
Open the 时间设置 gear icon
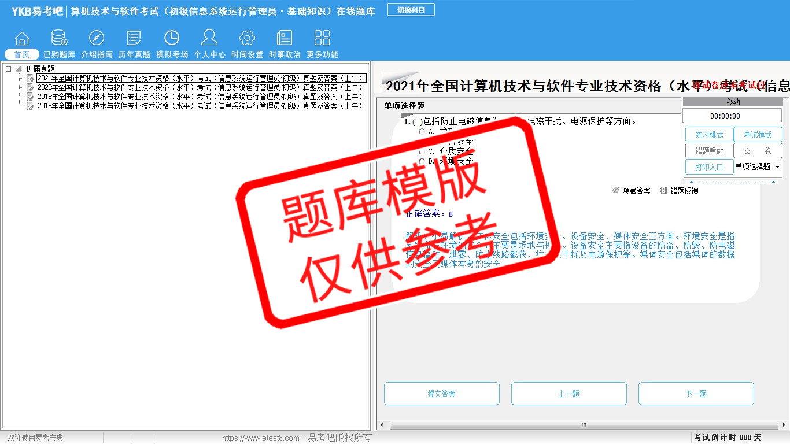pyautogui.click(x=247, y=39)
